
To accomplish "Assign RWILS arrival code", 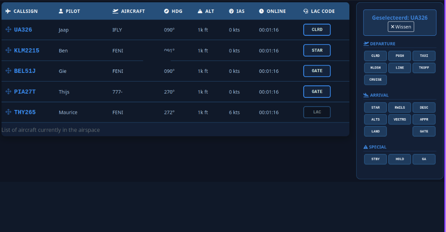I will 400,107.
